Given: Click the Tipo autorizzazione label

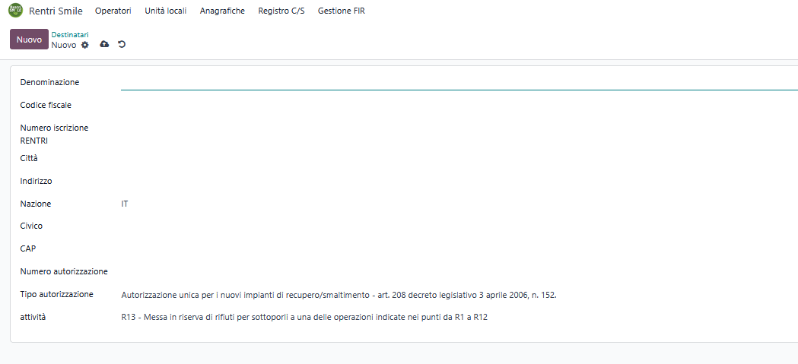Looking at the screenshot, I should (x=56, y=294).
